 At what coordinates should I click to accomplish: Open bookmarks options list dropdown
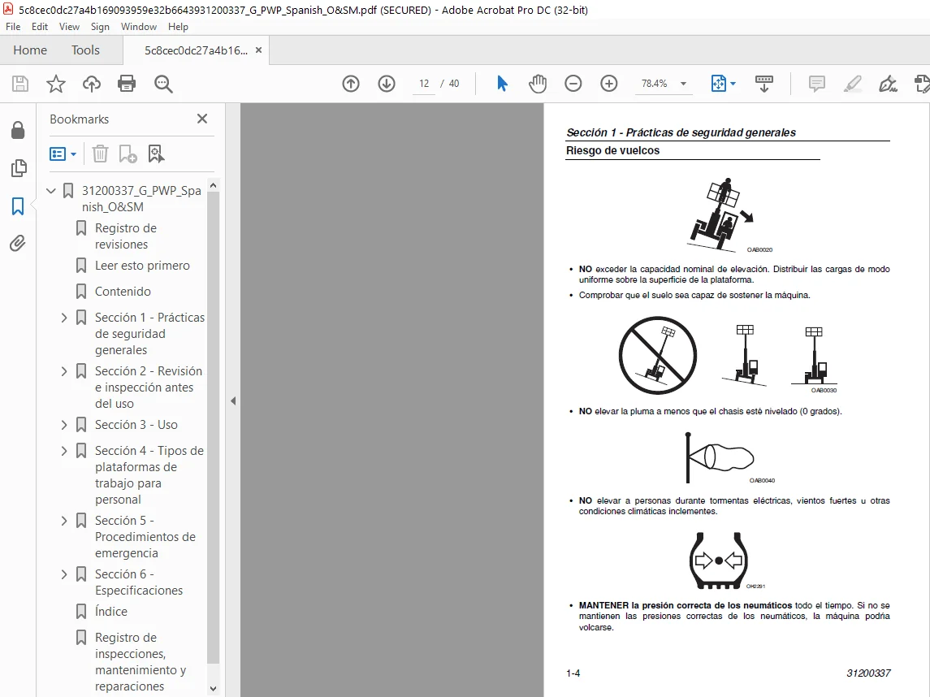pyautogui.click(x=63, y=154)
